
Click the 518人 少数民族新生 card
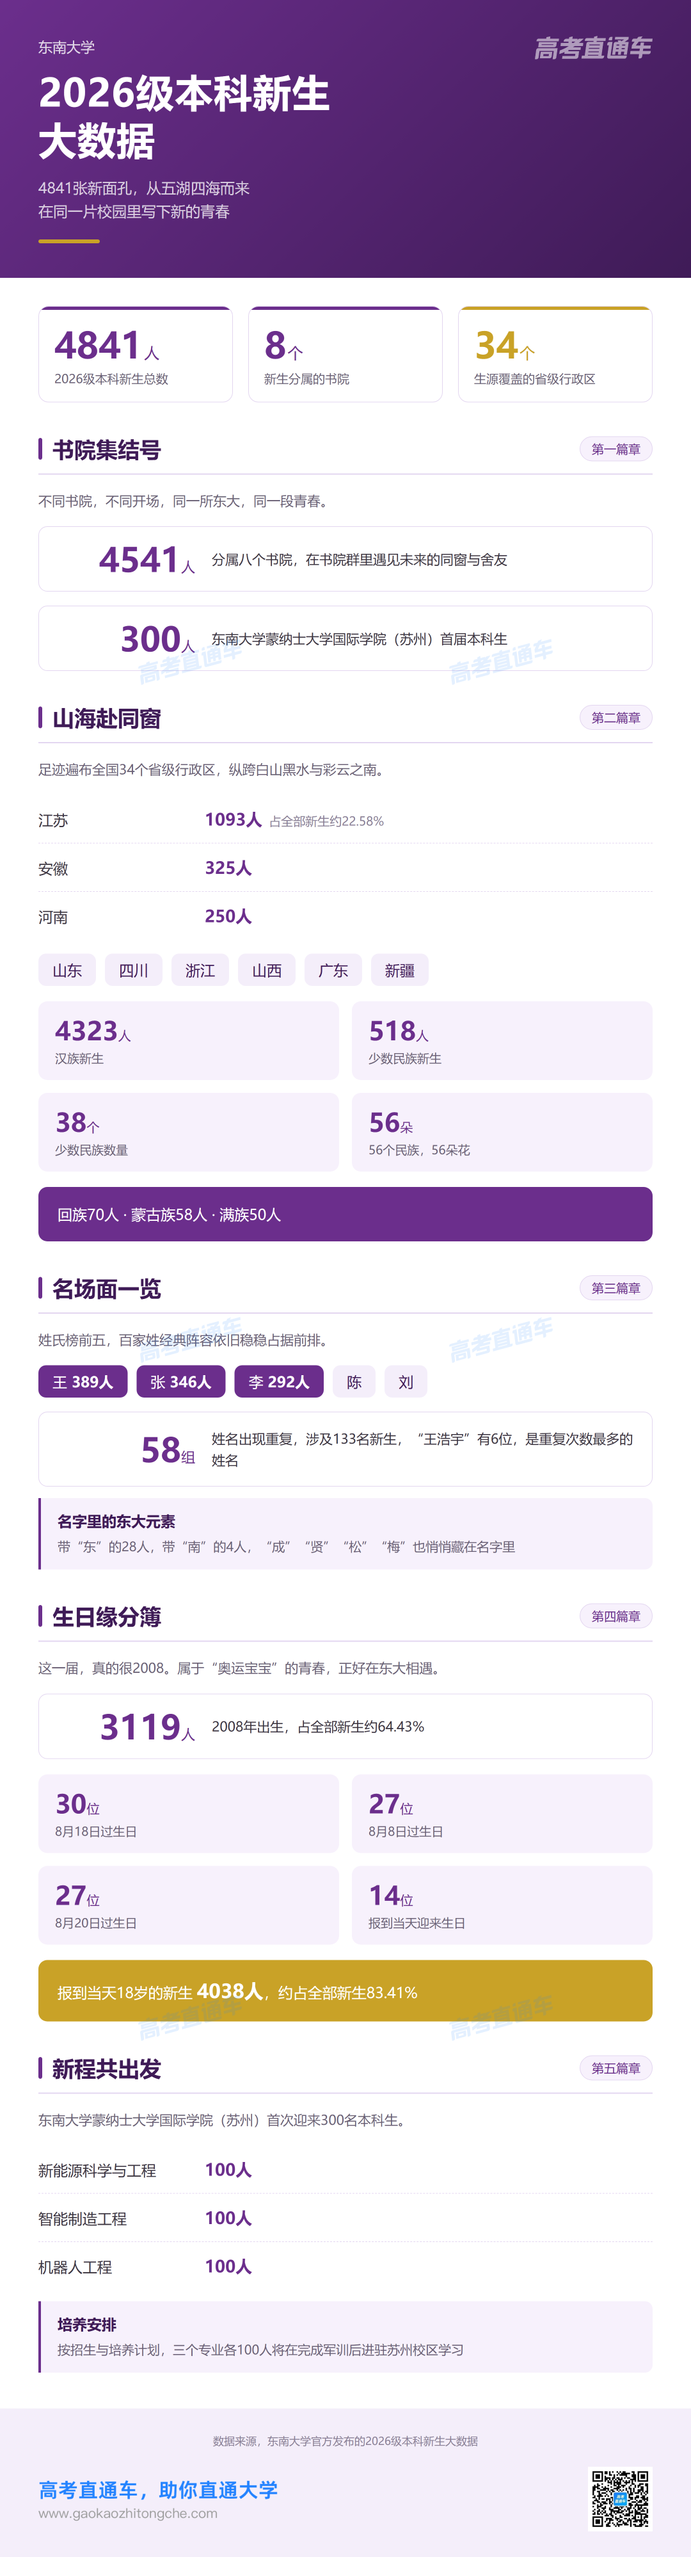[x=503, y=1040]
